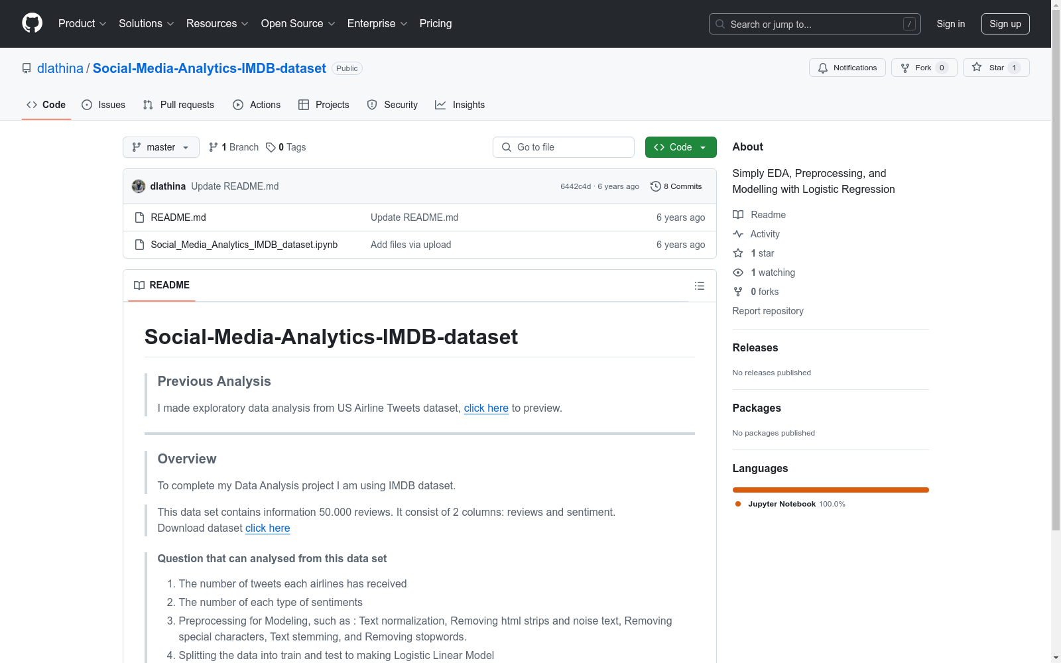Click 'click here' link for Airline Tweets preview
Screen dimensions: 1061x663
coord(486,408)
